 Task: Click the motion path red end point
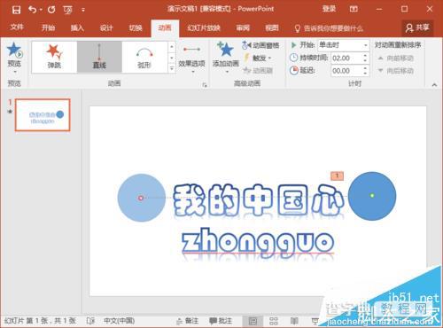coord(141,198)
